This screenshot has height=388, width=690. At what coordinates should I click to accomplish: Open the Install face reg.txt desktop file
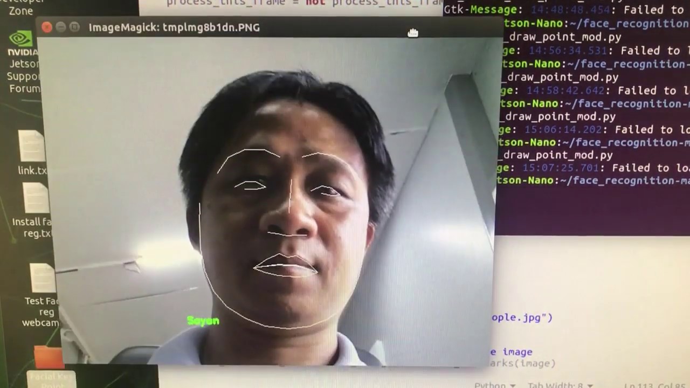coord(33,211)
